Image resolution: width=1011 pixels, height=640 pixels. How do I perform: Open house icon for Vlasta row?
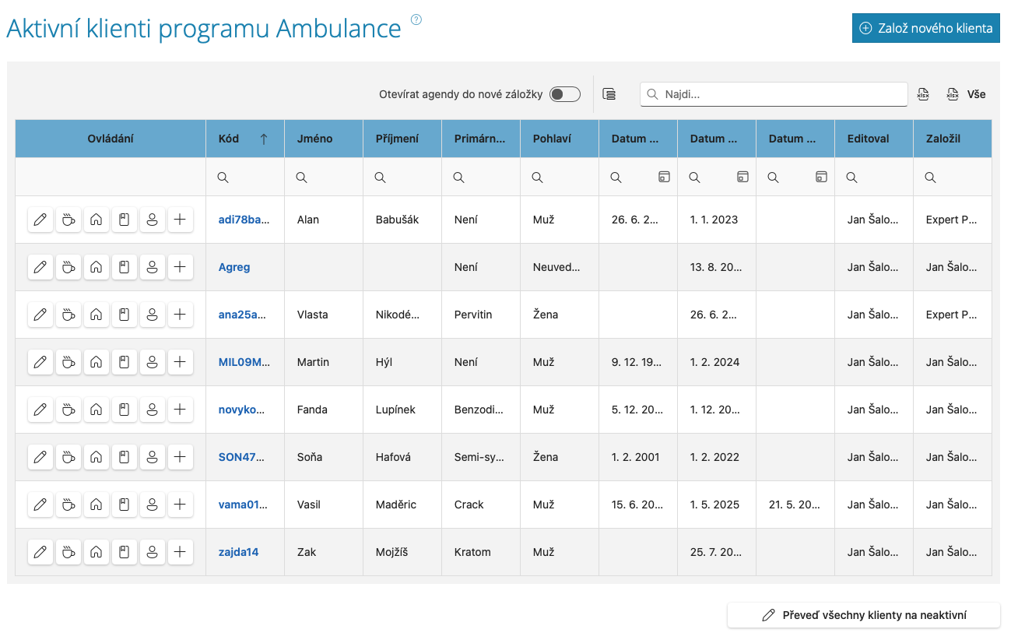coord(97,315)
